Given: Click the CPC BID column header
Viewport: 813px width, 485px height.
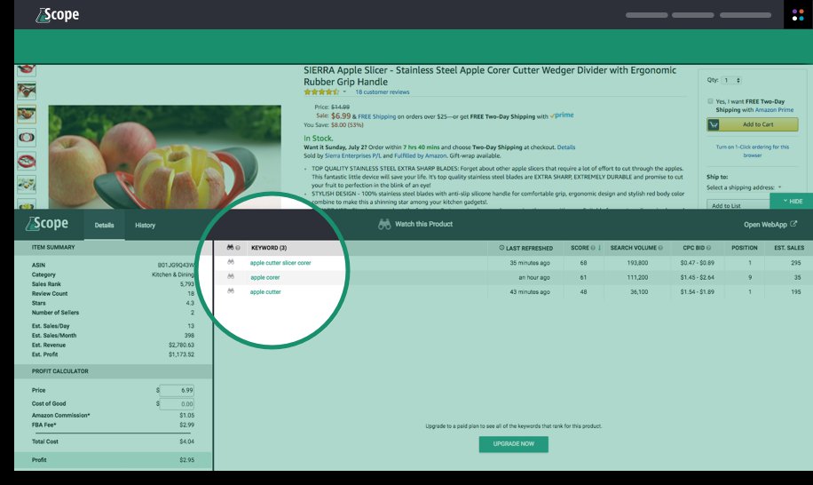Looking at the screenshot, I should pos(693,248).
